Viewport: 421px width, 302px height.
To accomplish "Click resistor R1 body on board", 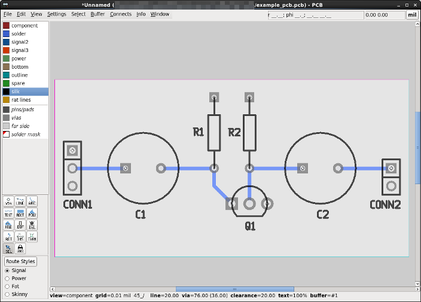I will [x=214, y=133].
